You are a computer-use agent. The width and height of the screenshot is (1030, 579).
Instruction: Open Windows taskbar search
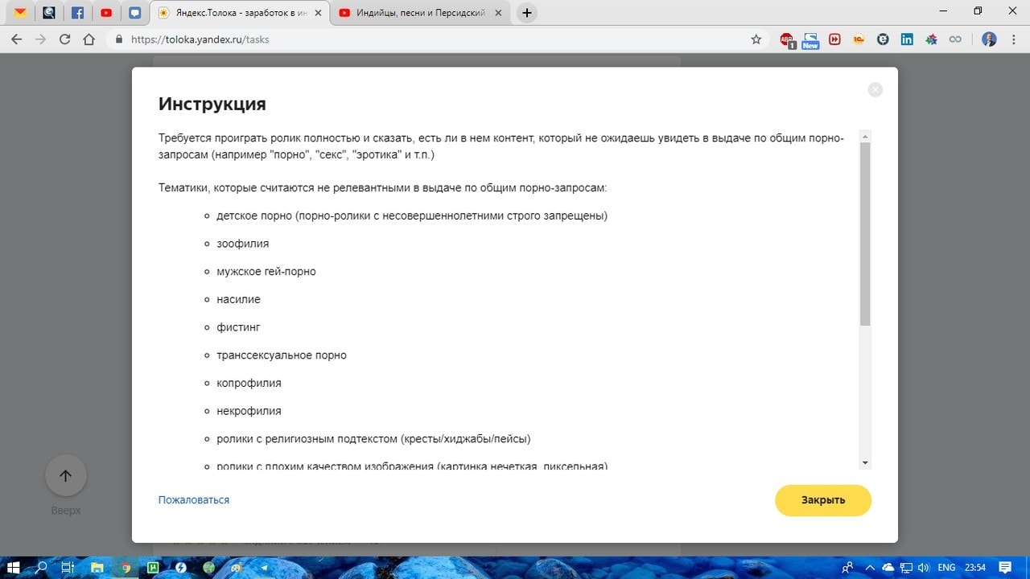[x=42, y=567]
